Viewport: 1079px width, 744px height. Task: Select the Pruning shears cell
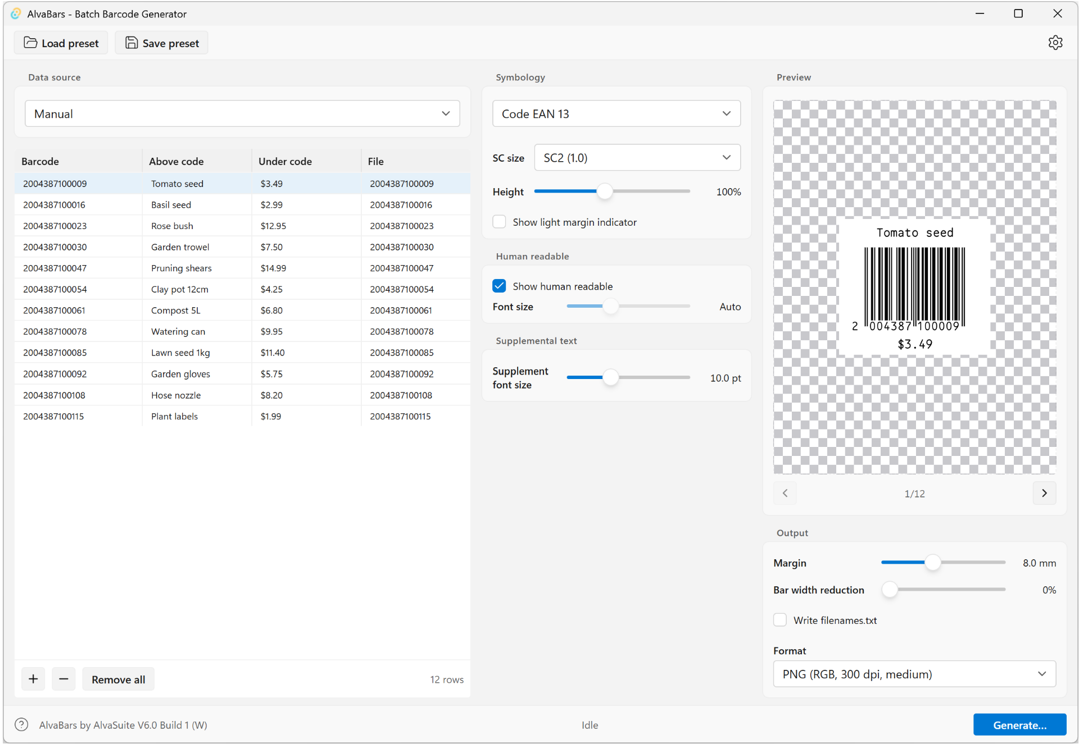(197, 268)
